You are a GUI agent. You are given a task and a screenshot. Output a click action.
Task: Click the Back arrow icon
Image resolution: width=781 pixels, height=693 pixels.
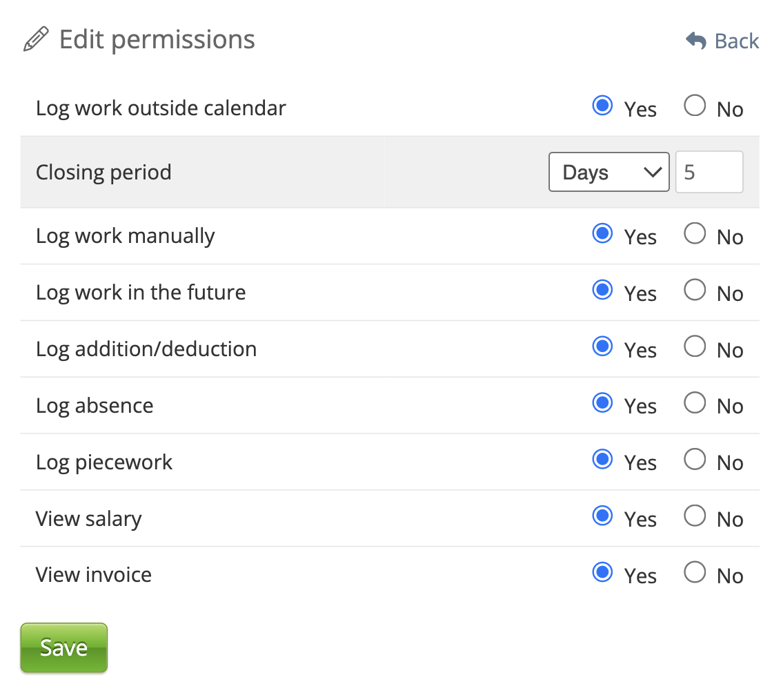(x=695, y=41)
